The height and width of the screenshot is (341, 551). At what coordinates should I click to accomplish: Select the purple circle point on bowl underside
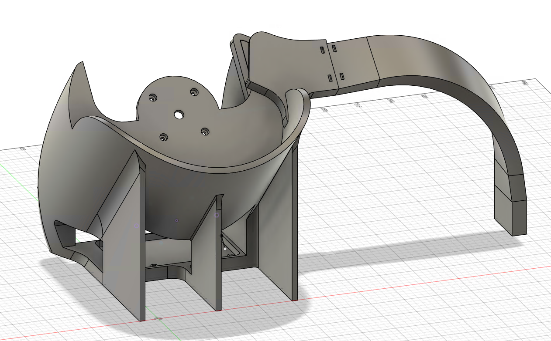point(176,221)
